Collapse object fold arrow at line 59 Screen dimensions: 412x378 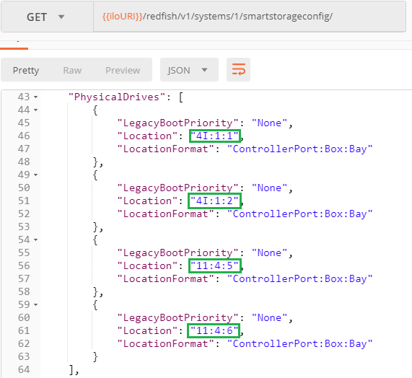[36, 304]
